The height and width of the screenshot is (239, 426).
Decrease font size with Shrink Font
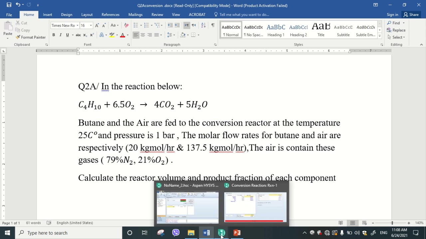pyautogui.click(x=104, y=25)
